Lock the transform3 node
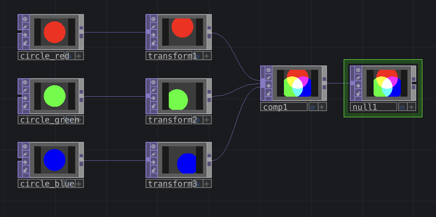 153,170
